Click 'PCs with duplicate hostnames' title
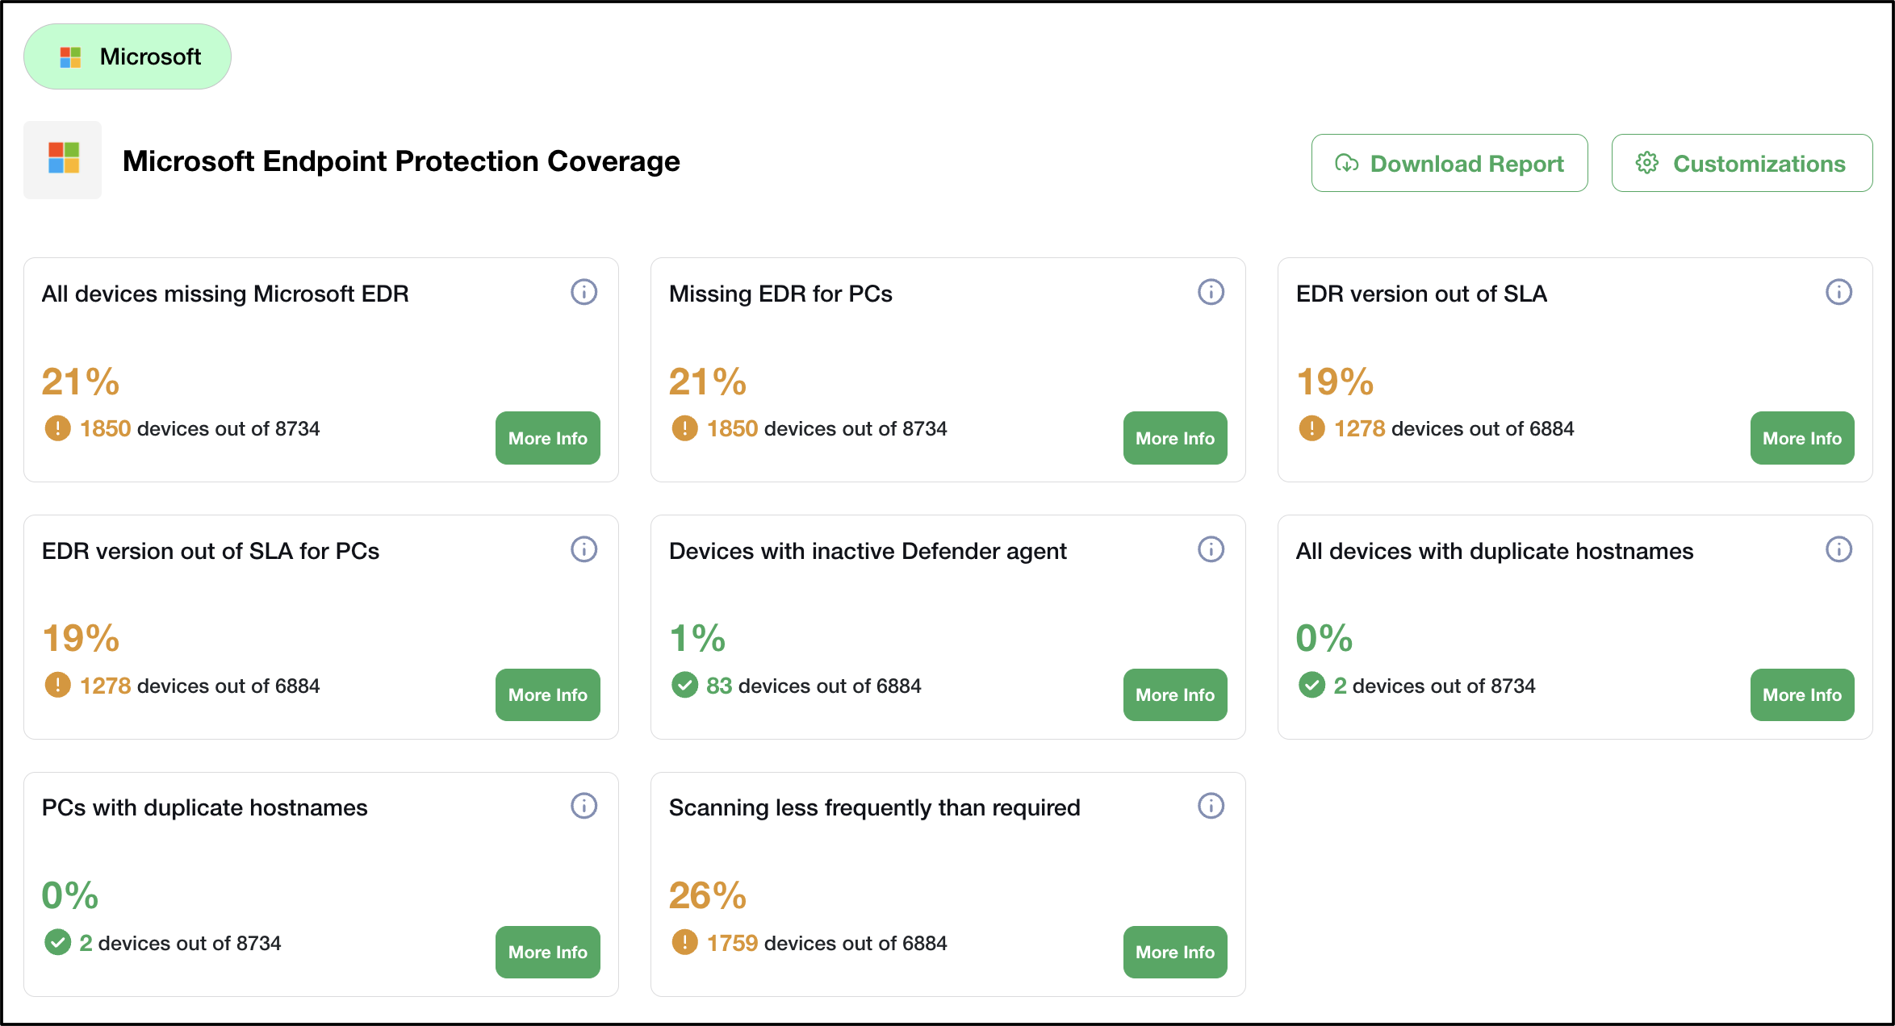Image resolution: width=1895 pixels, height=1026 pixels. tap(204, 807)
